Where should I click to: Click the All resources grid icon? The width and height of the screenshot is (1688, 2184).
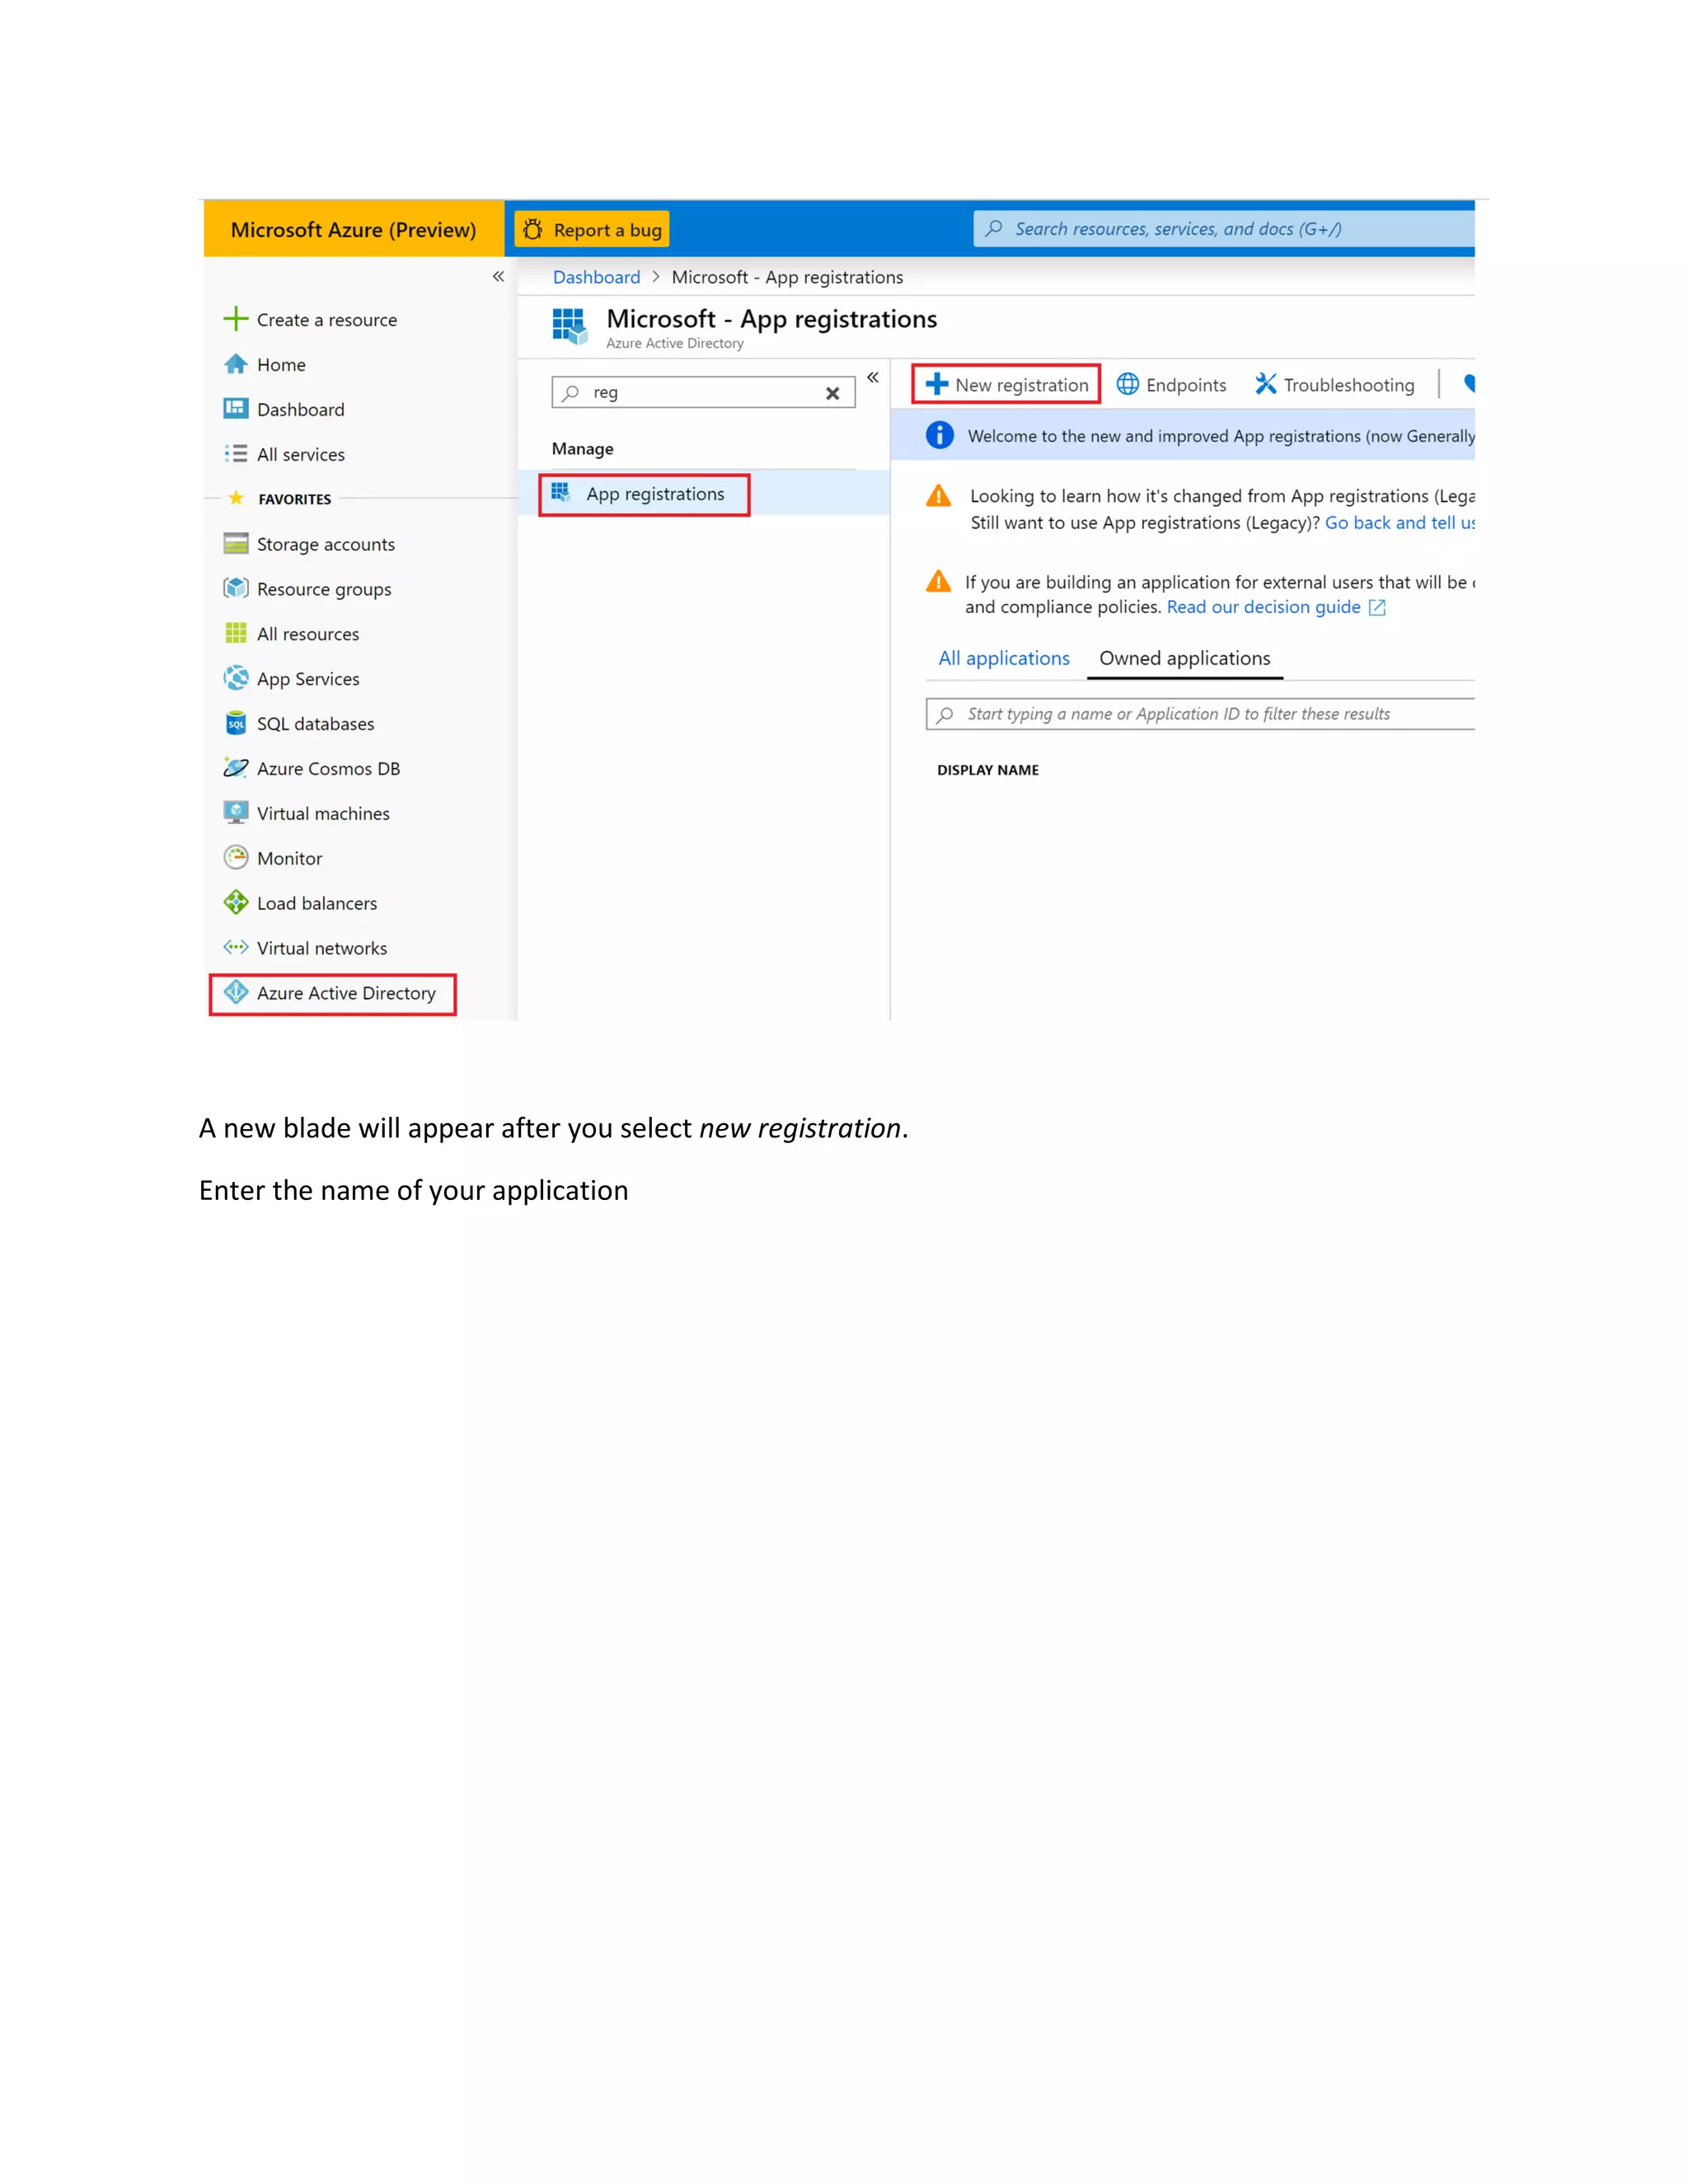(x=235, y=633)
